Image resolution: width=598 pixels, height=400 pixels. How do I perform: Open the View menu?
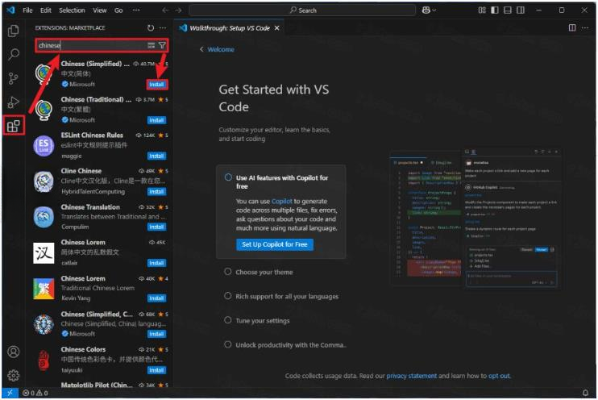click(x=100, y=10)
